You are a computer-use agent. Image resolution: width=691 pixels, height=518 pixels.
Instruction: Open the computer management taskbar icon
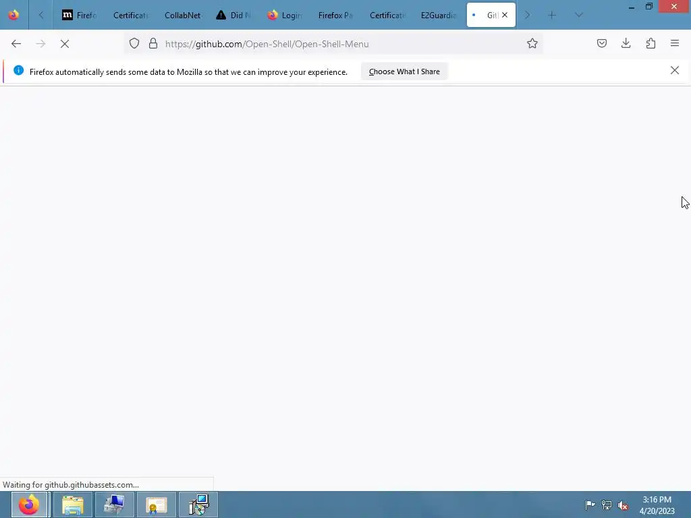[x=115, y=505]
